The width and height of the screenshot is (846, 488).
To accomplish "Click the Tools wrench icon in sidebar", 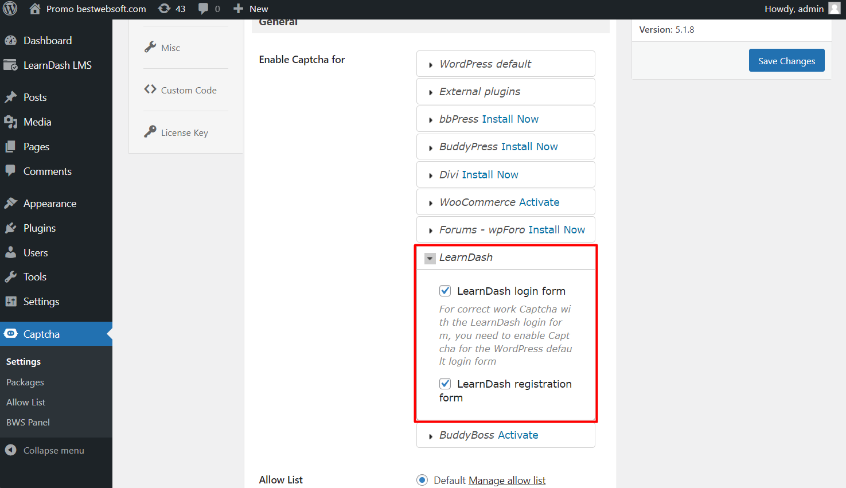I will 10,277.
